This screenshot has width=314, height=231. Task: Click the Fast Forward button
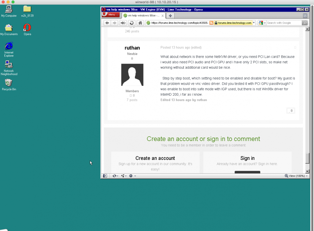123,23
